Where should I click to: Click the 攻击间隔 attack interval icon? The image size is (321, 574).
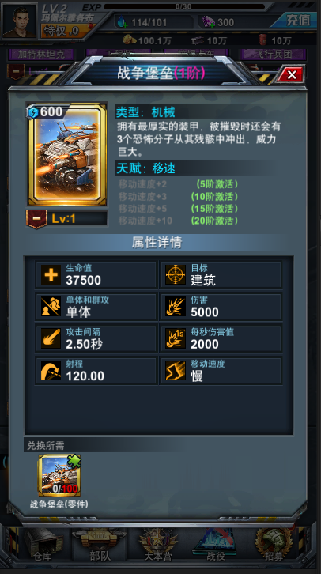51,338
